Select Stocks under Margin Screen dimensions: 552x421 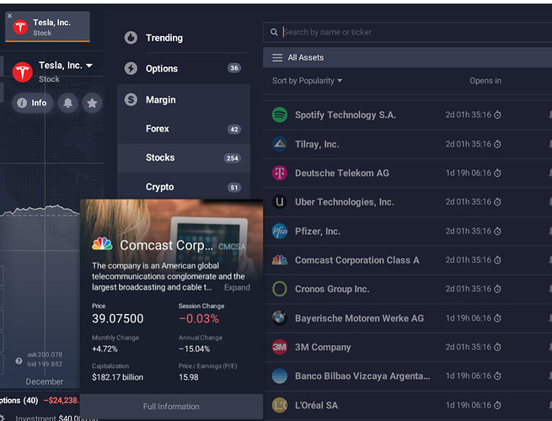pyautogui.click(x=184, y=158)
